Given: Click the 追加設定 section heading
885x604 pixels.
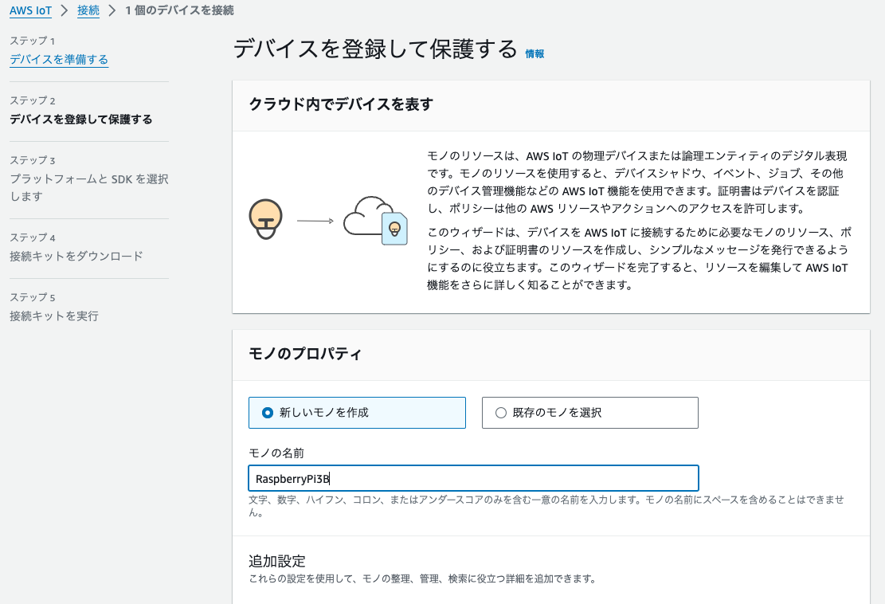Looking at the screenshot, I should 277,561.
